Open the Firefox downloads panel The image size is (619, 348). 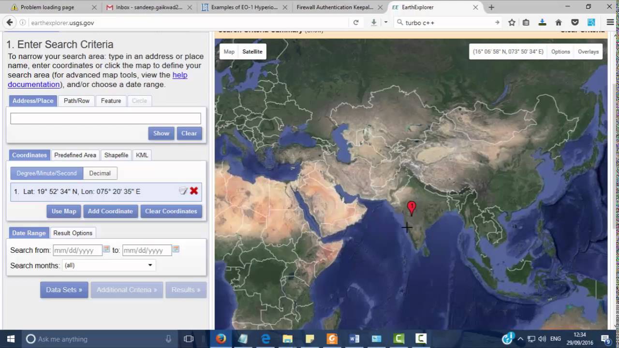tap(542, 22)
